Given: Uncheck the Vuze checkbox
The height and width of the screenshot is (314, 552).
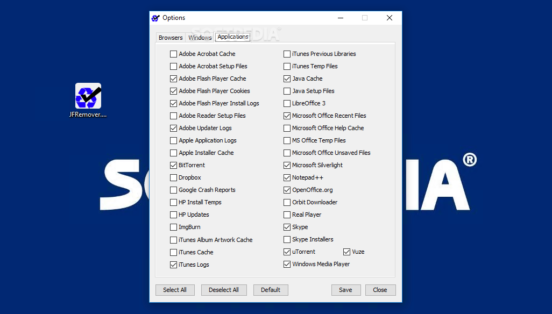Looking at the screenshot, I should click(347, 252).
